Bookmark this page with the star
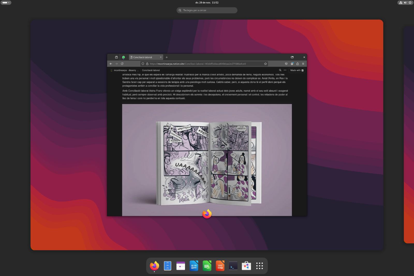This screenshot has width=414, height=276. pyautogui.click(x=265, y=64)
